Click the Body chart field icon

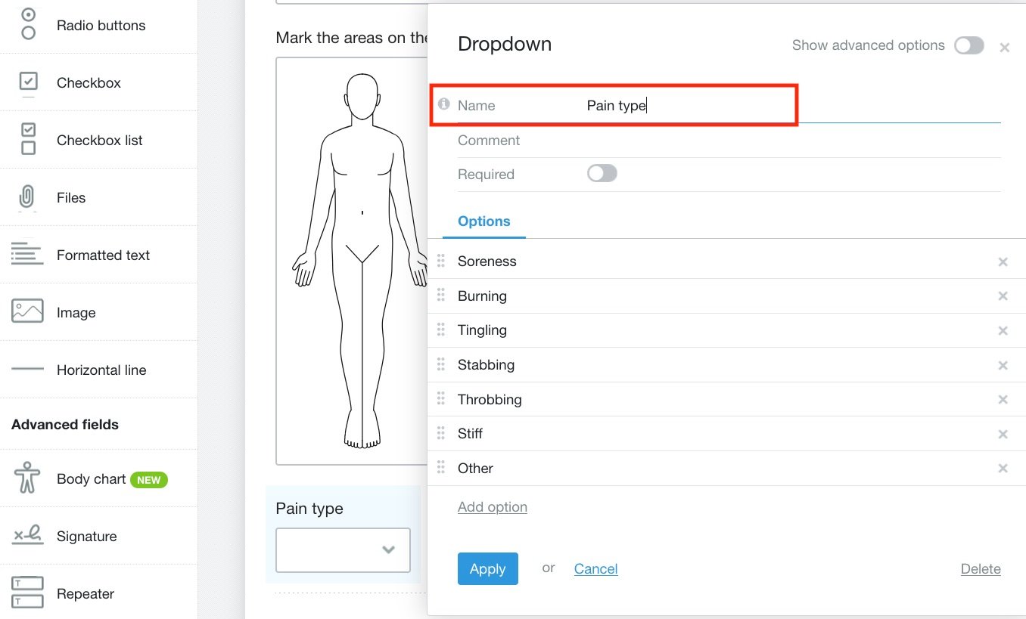point(27,478)
